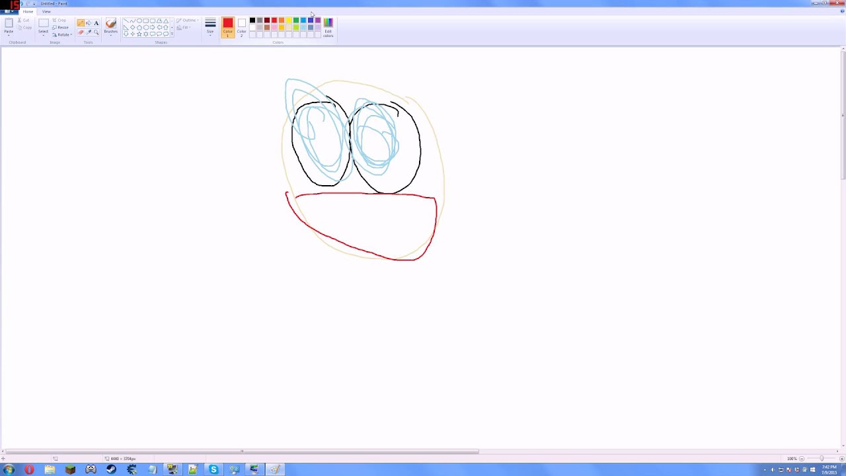Click the Paste clipboard icon
The image size is (846, 476).
click(9, 22)
